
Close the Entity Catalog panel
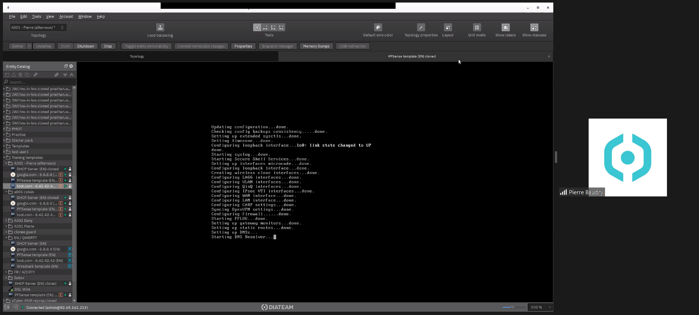click(x=71, y=66)
